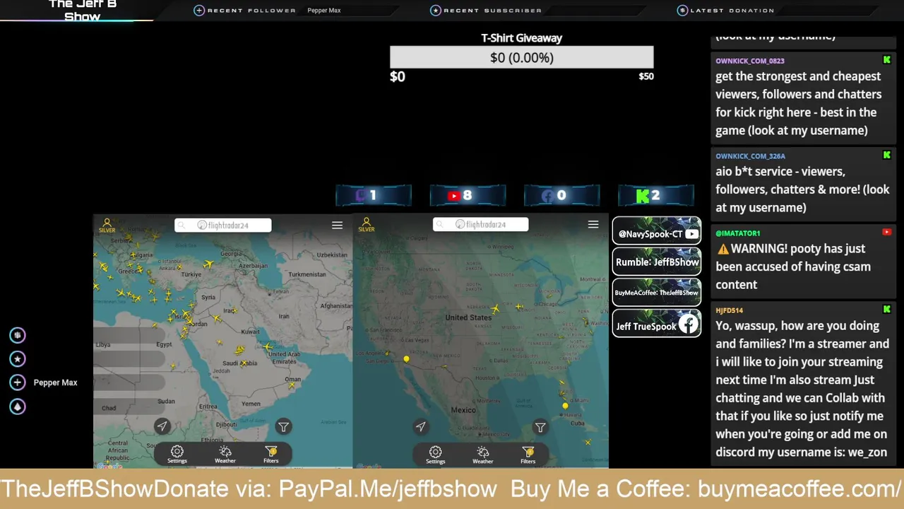Viewport: 904px width, 509px height.
Task: Click chat username HJFD514
Action: (730, 310)
